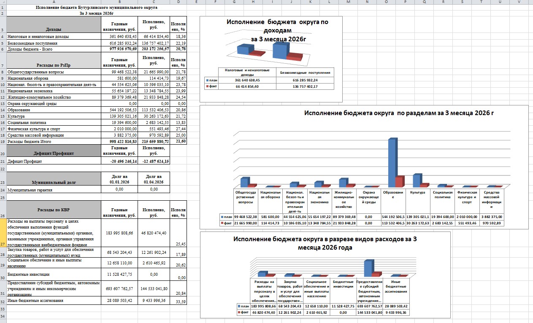Click the gray 'Доходы' header cell
Viewport: 533px width, 323px height.
pyautogui.click(x=54, y=24)
